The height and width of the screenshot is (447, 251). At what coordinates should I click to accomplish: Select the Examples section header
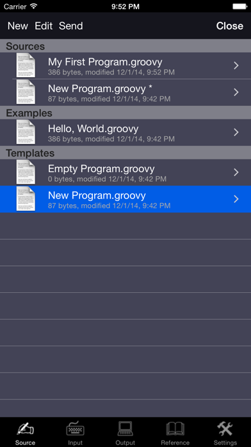pos(125,113)
